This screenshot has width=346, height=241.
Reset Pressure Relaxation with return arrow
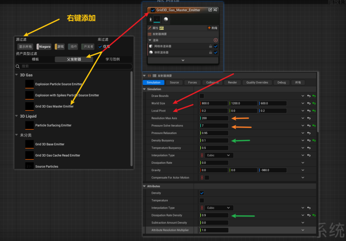pos(309,133)
